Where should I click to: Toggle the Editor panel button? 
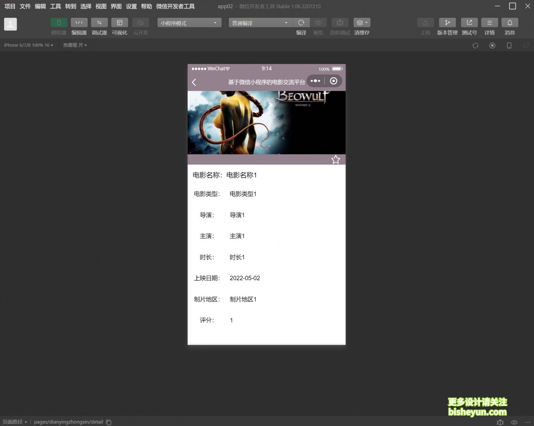coord(79,22)
